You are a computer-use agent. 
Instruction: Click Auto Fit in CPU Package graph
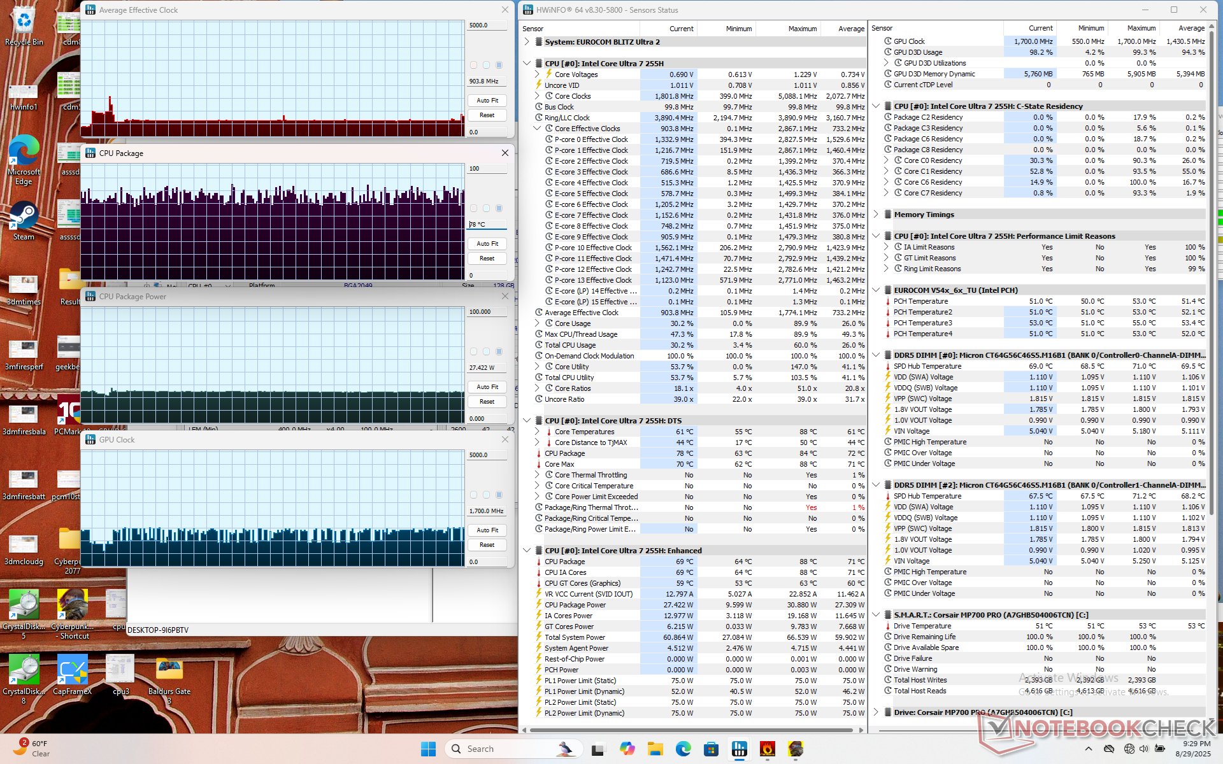pyautogui.click(x=487, y=244)
